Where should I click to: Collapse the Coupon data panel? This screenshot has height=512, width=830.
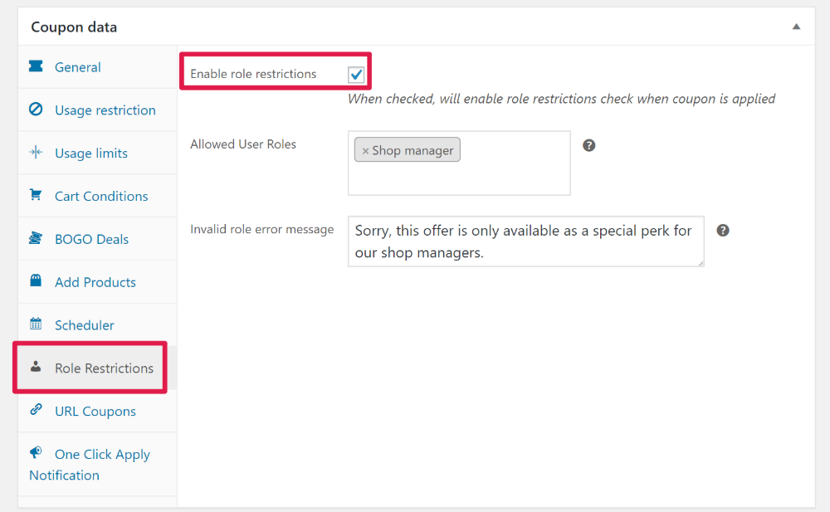click(x=796, y=27)
